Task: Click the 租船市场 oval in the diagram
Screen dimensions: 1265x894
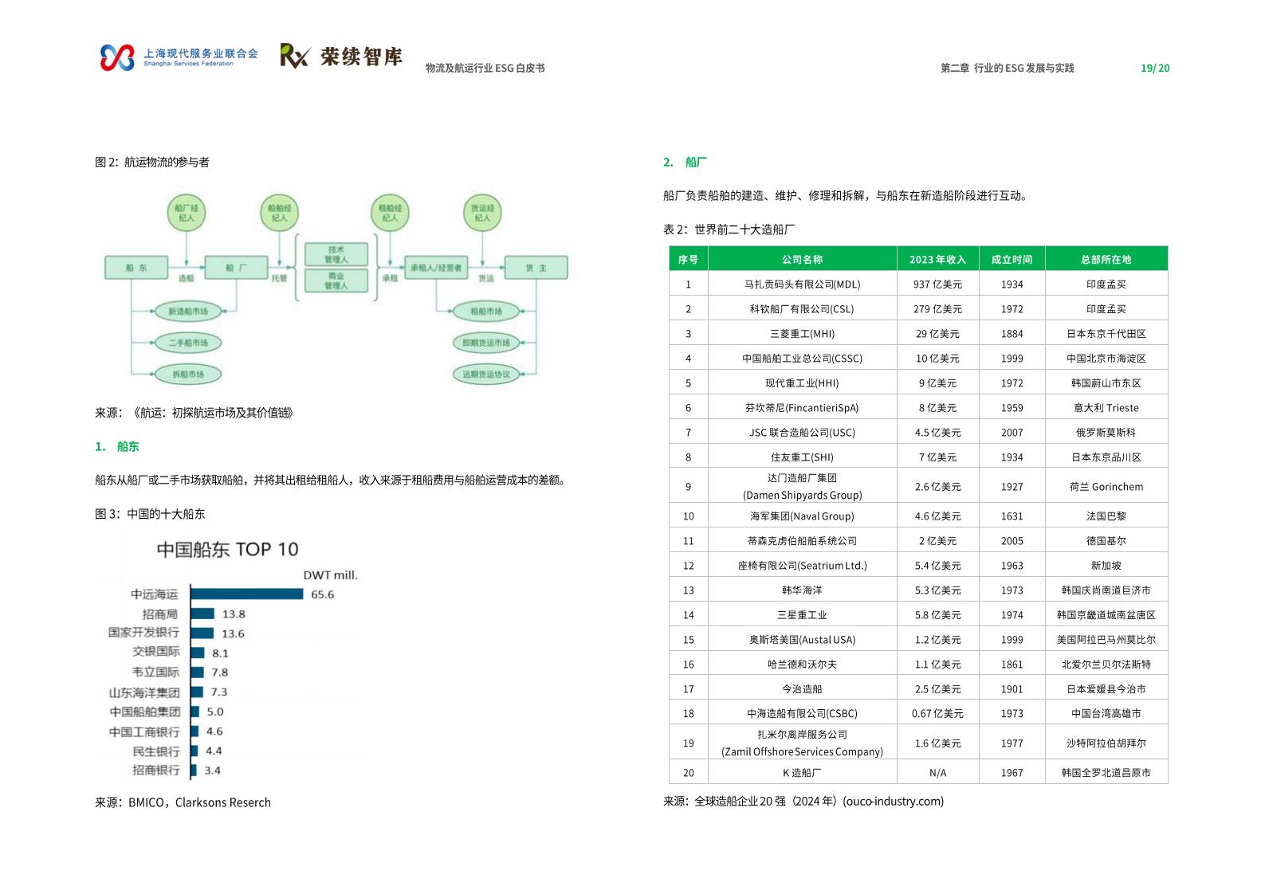Action: (486, 312)
